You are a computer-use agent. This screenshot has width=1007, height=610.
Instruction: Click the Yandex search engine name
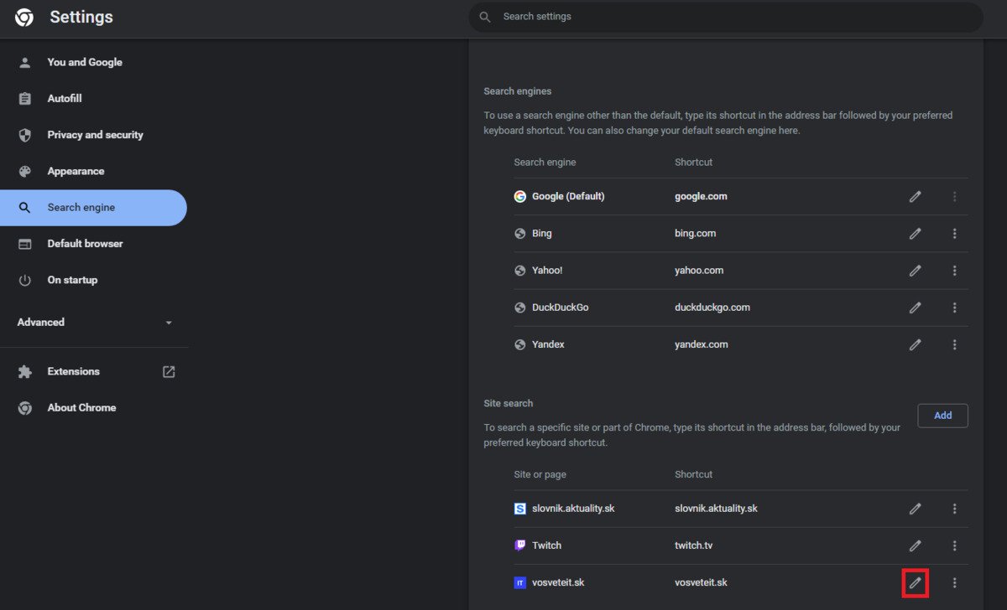point(548,344)
